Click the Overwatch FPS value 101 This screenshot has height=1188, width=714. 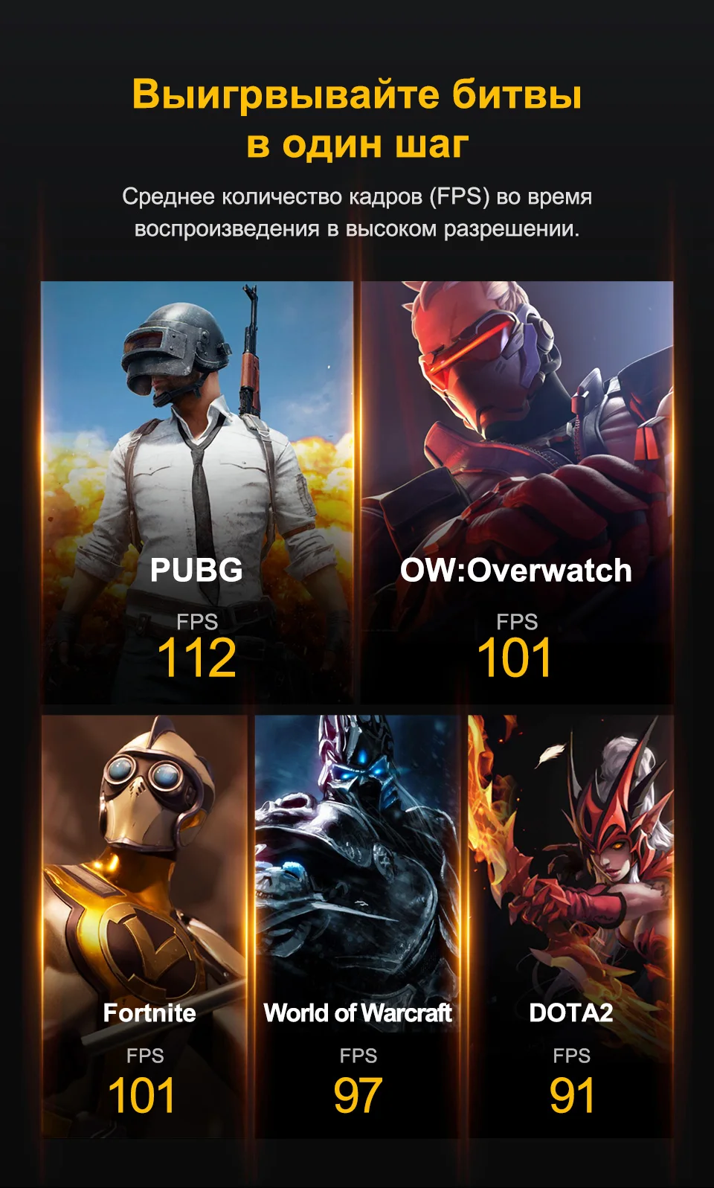point(515,658)
